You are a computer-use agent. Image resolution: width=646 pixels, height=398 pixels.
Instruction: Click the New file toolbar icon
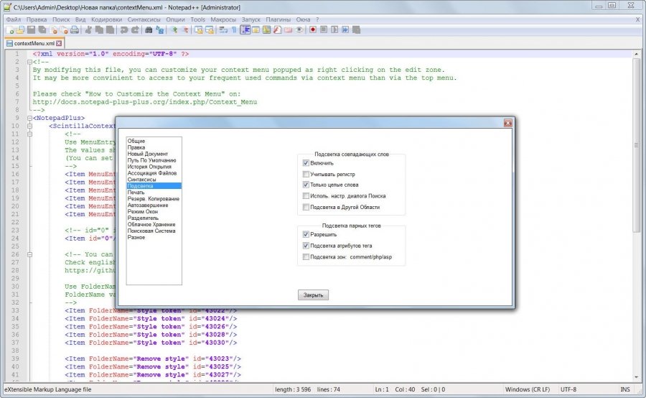(x=10, y=30)
